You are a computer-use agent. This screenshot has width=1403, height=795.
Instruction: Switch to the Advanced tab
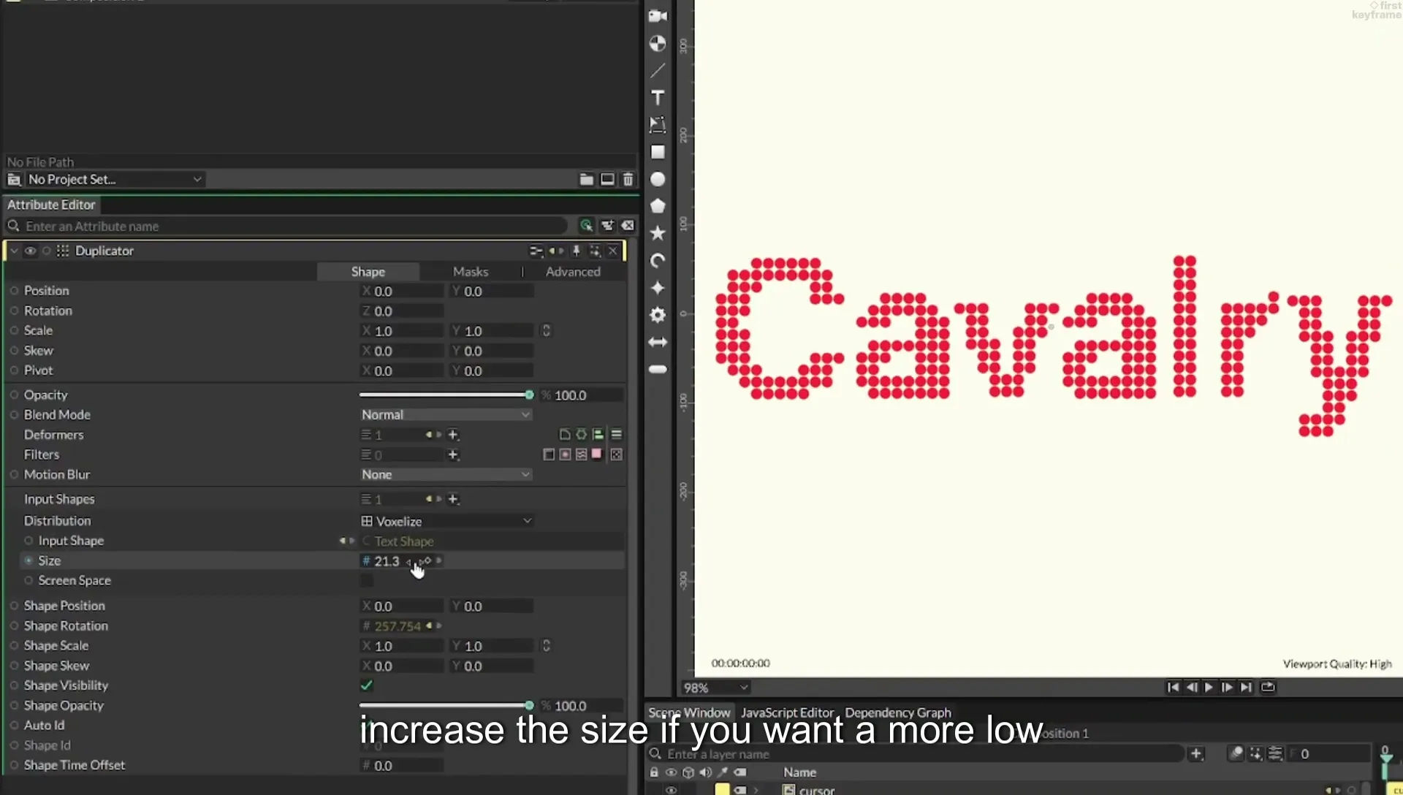click(x=573, y=271)
